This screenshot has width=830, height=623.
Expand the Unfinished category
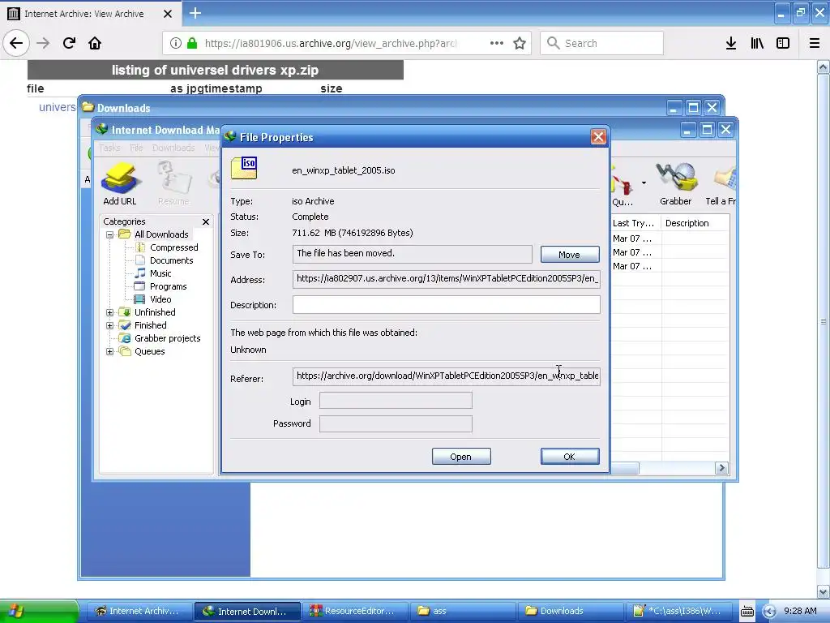coord(109,312)
